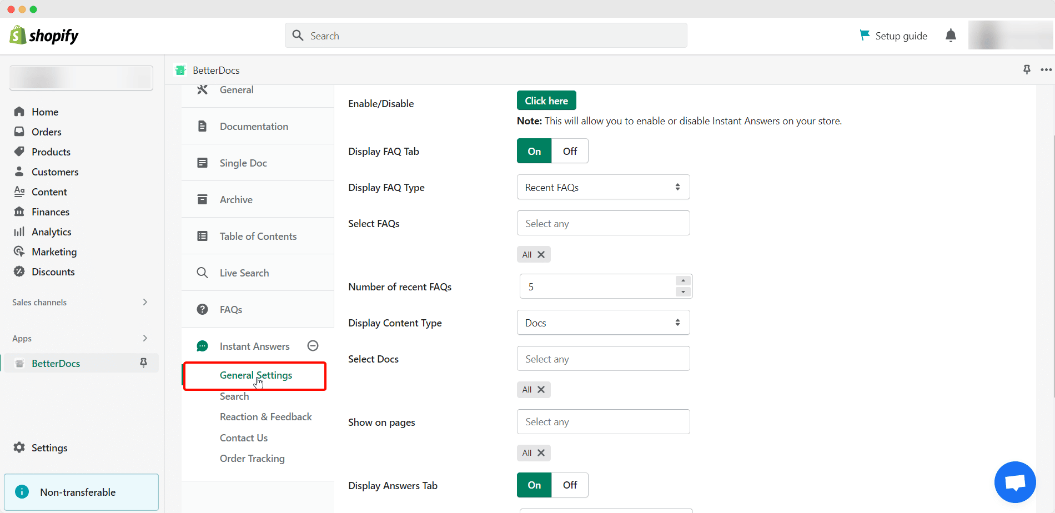Click the Non-transferable info icon

[22, 492]
